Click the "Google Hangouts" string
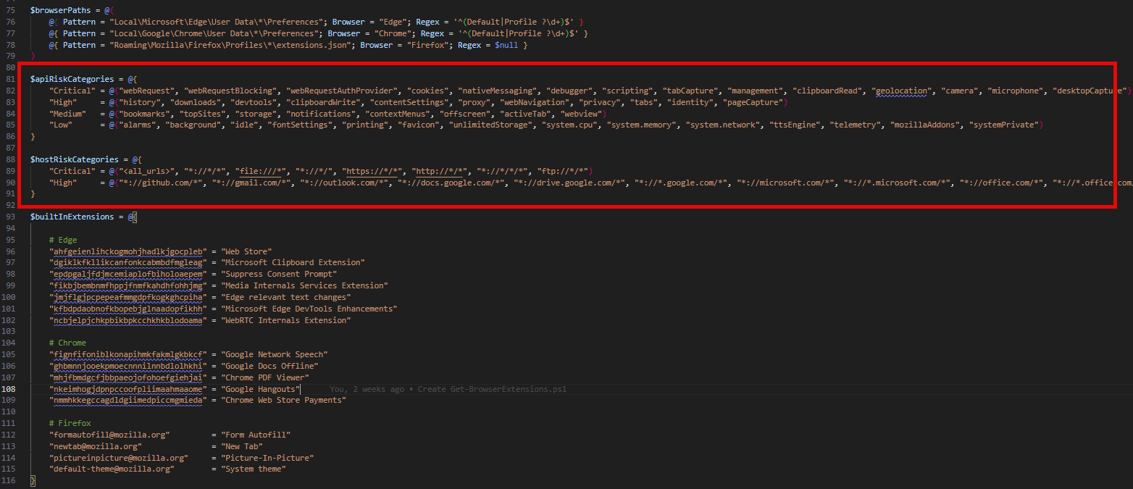The height and width of the screenshot is (489, 1133). click(x=261, y=389)
